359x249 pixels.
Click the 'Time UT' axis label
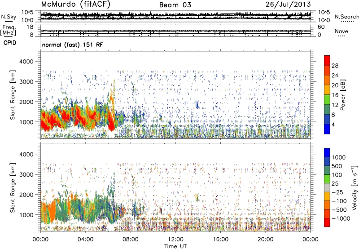[x=175, y=246]
